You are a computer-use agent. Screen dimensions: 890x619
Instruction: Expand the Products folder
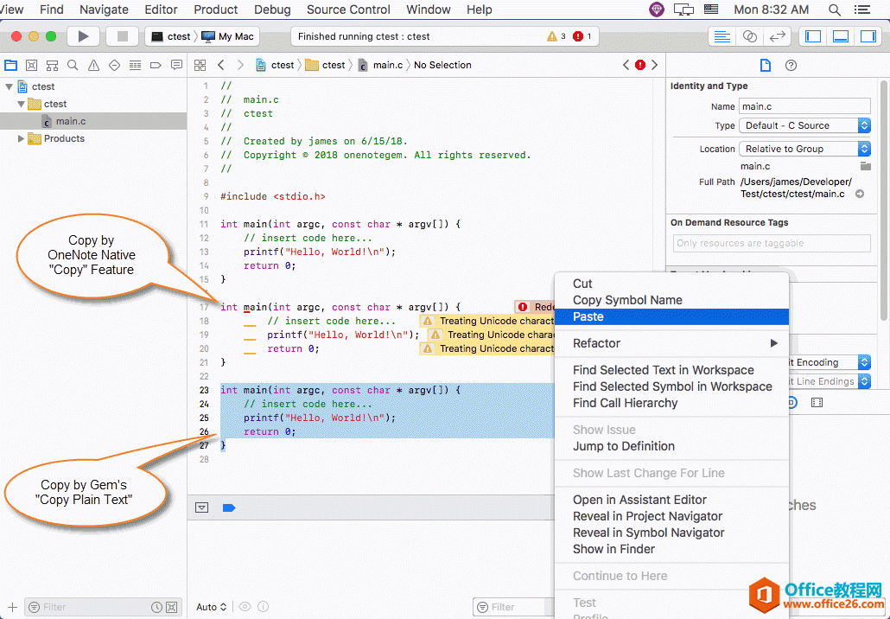21,138
